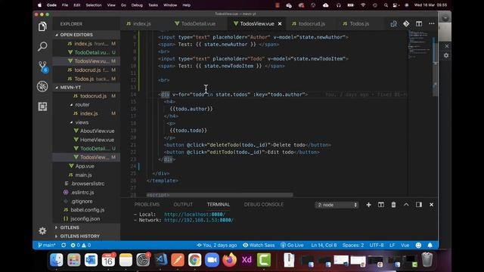The height and width of the screenshot is (272, 484).
Task: Collapse the MEVN-YT folder section
Action: (86, 88)
